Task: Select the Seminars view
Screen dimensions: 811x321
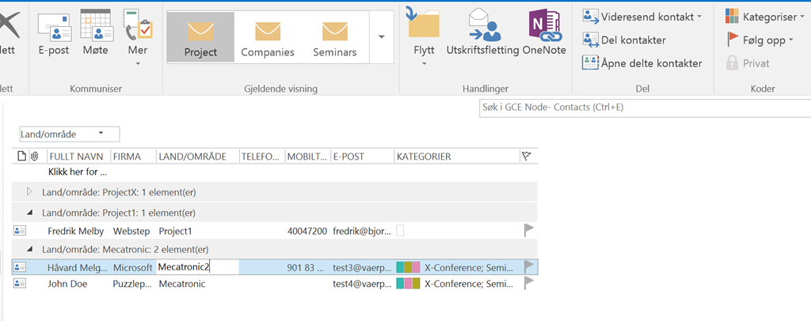Action: coord(335,37)
